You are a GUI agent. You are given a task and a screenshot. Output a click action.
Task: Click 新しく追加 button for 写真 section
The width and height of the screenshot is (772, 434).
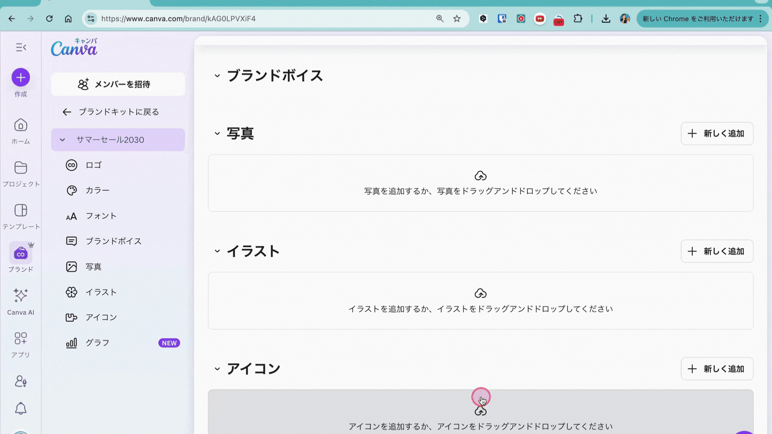(x=717, y=133)
